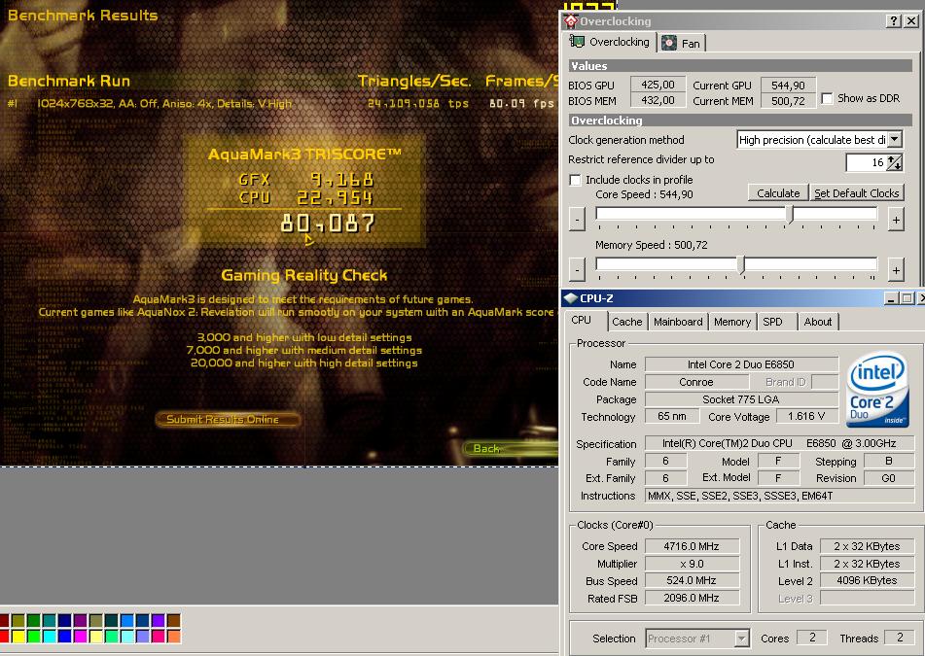Click the Intel Core 2 Duo logo
Image resolution: width=925 pixels, height=656 pixels.
click(x=877, y=389)
